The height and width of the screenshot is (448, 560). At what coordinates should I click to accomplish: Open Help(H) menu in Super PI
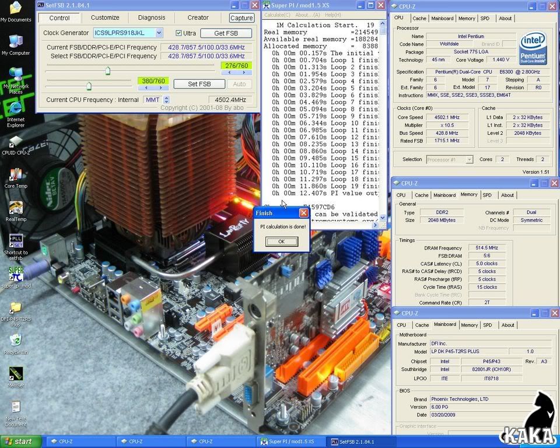point(333,15)
